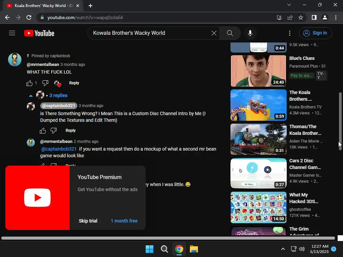This screenshot has width=343, height=257.
Task: Toggle the Chrome side panel
Action: point(314,17)
